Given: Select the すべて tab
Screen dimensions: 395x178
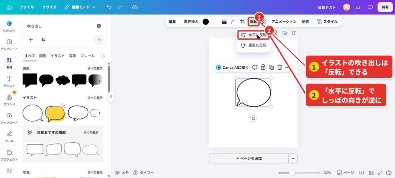Looking at the screenshot, I should (30, 56).
